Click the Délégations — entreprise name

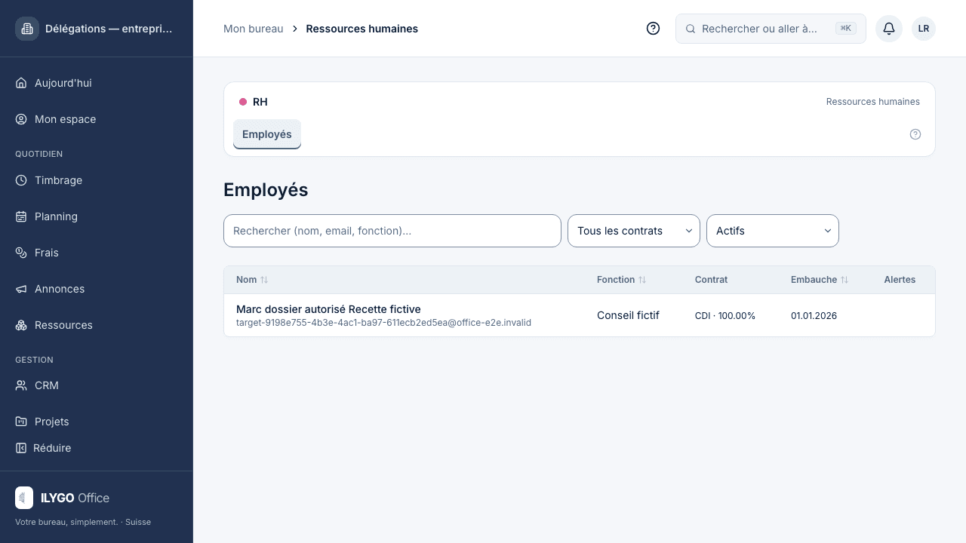[x=109, y=29]
